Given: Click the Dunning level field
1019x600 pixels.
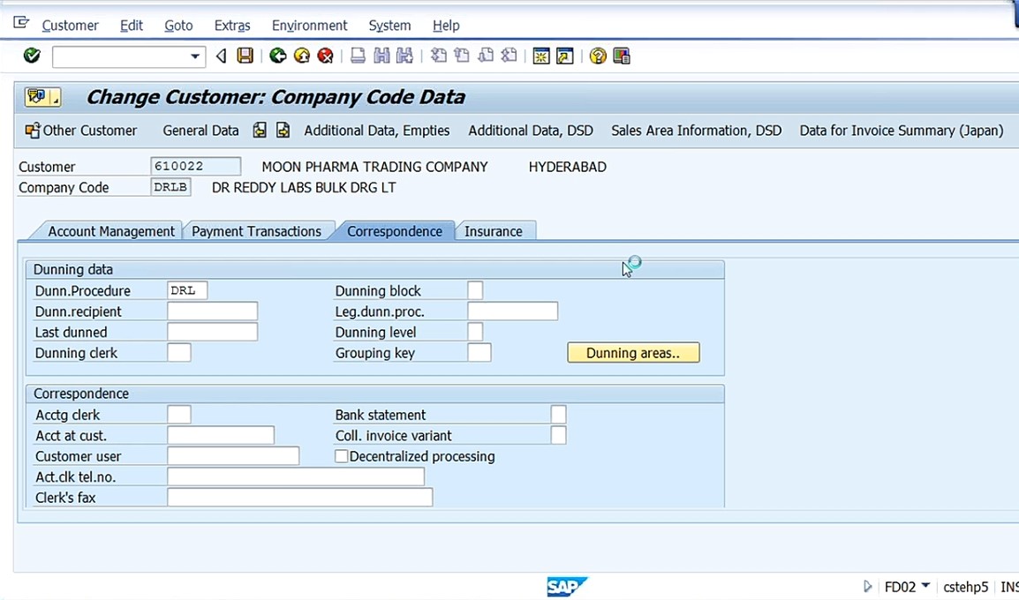Looking at the screenshot, I should coord(475,332).
